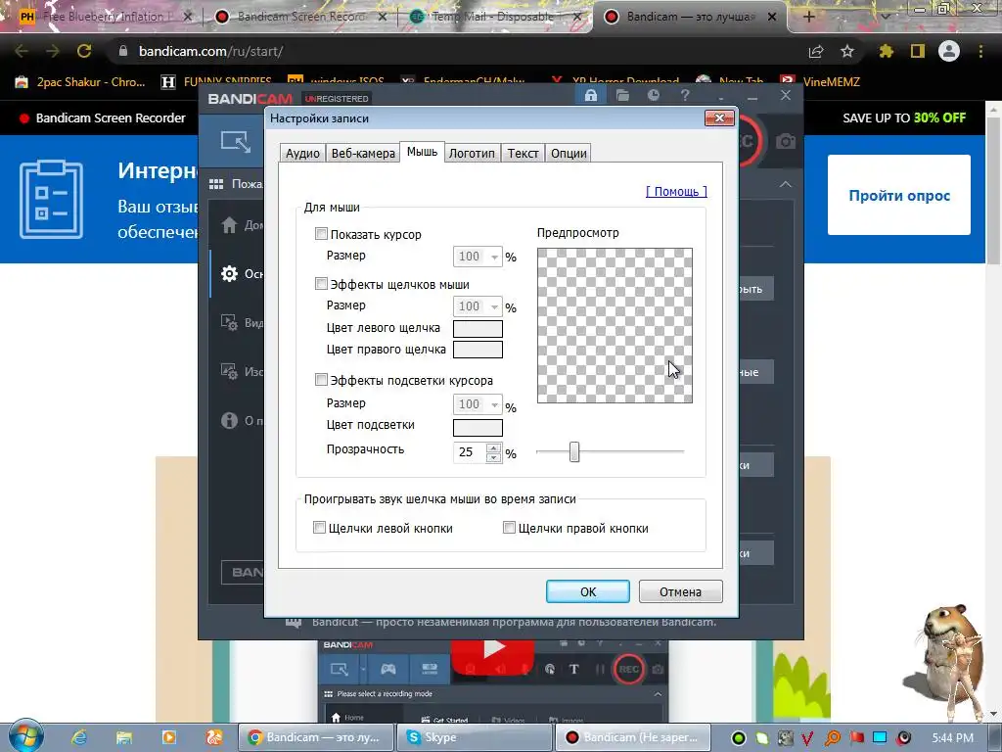Click address bar with bandicam.com URL
The height and width of the screenshot is (752, 1002).
(x=460, y=51)
